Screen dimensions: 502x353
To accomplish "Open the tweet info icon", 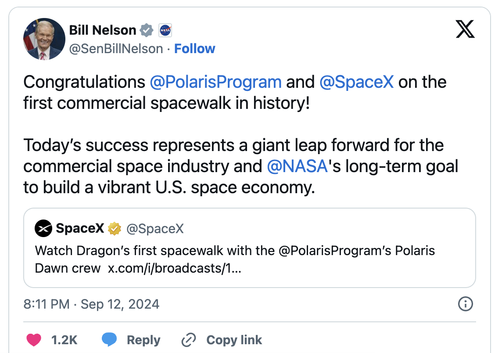I will [465, 303].
